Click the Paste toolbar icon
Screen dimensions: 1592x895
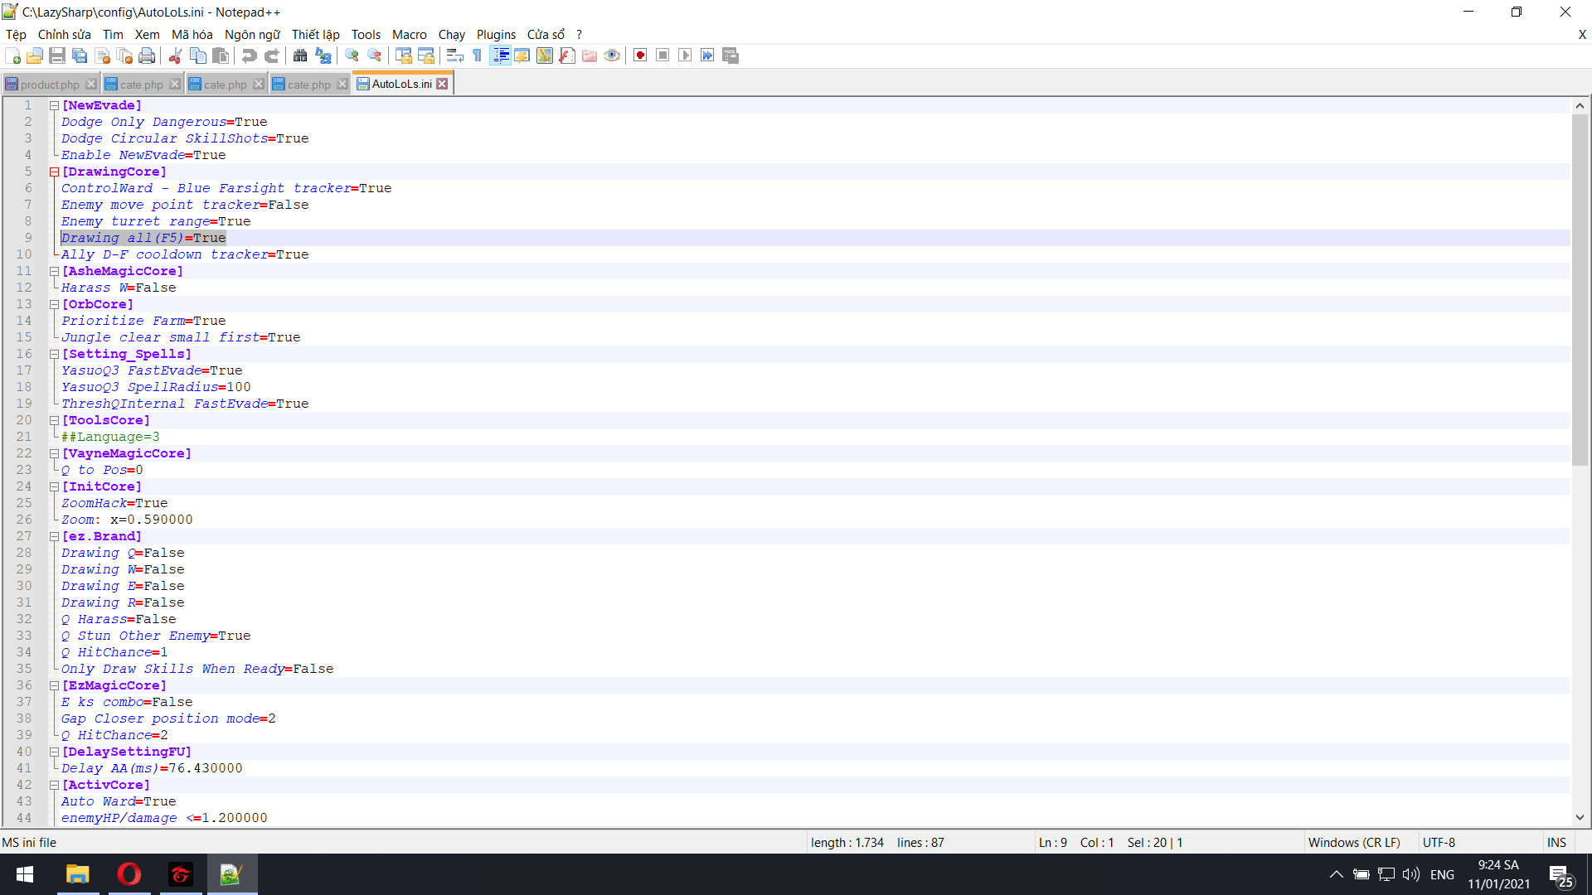point(221,56)
